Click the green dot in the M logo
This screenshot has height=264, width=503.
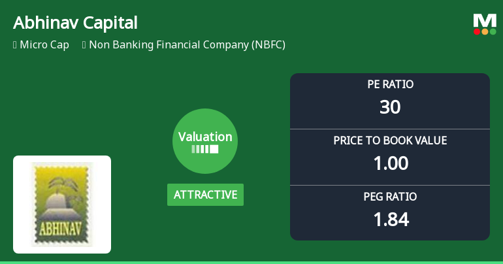click(x=493, y=32)
